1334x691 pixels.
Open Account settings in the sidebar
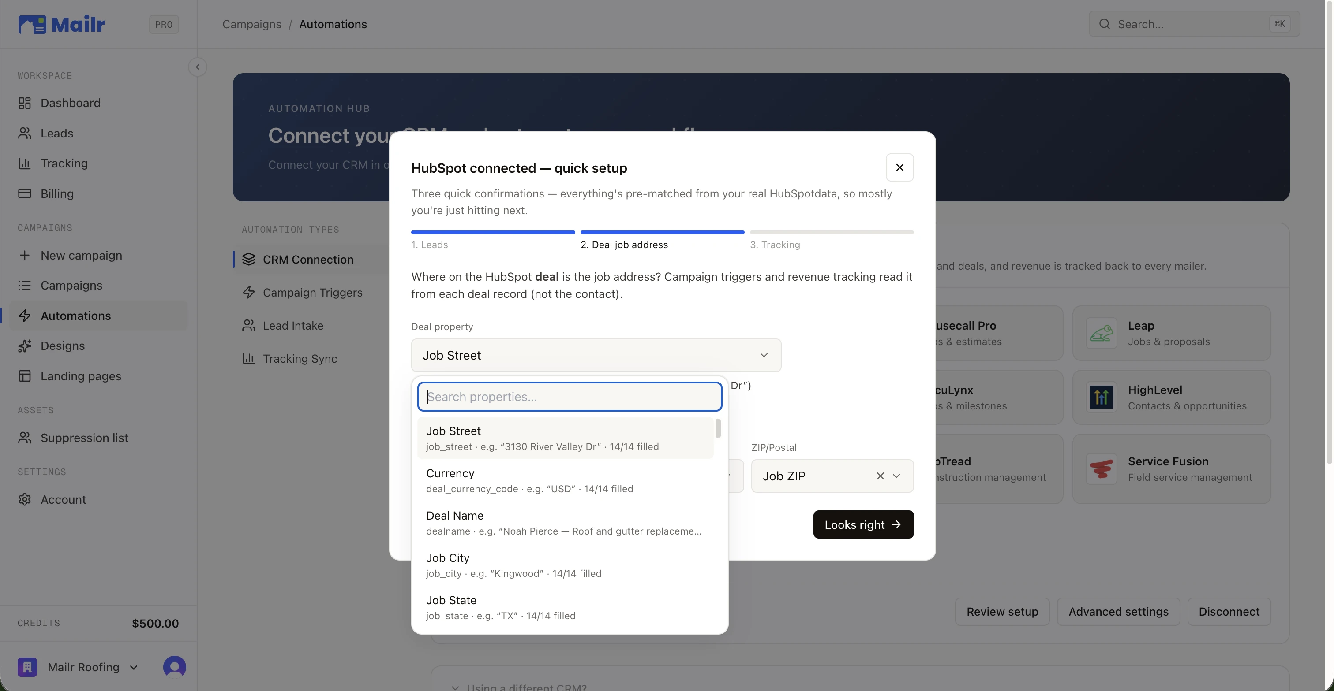pos(98,500)
